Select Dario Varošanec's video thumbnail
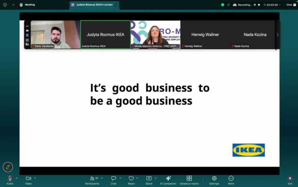The image size is (298, 187). tap(55, 34)
